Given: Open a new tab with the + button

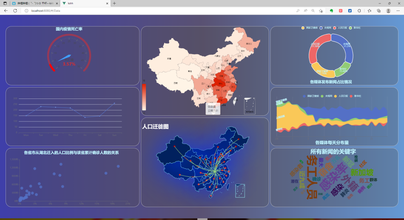Looking at the screenshot, I should tap(115, 3).
